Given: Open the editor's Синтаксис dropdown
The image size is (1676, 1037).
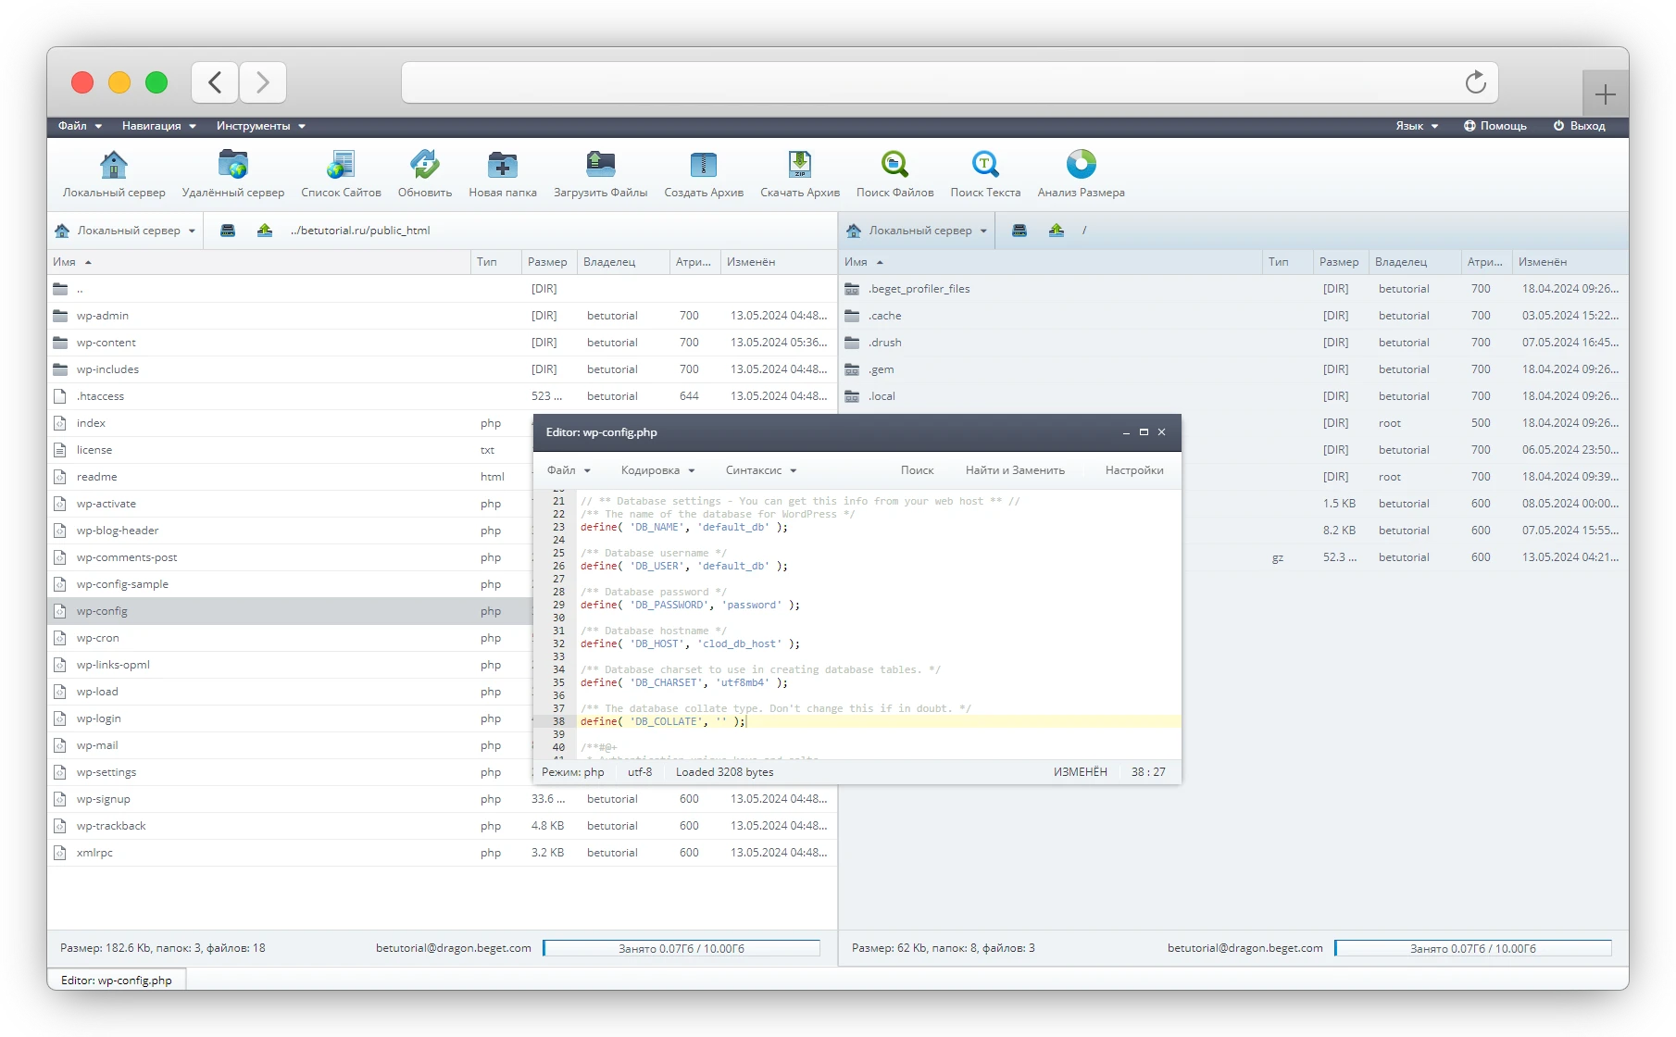Looking at the screenshot, I should pos(760,470).
